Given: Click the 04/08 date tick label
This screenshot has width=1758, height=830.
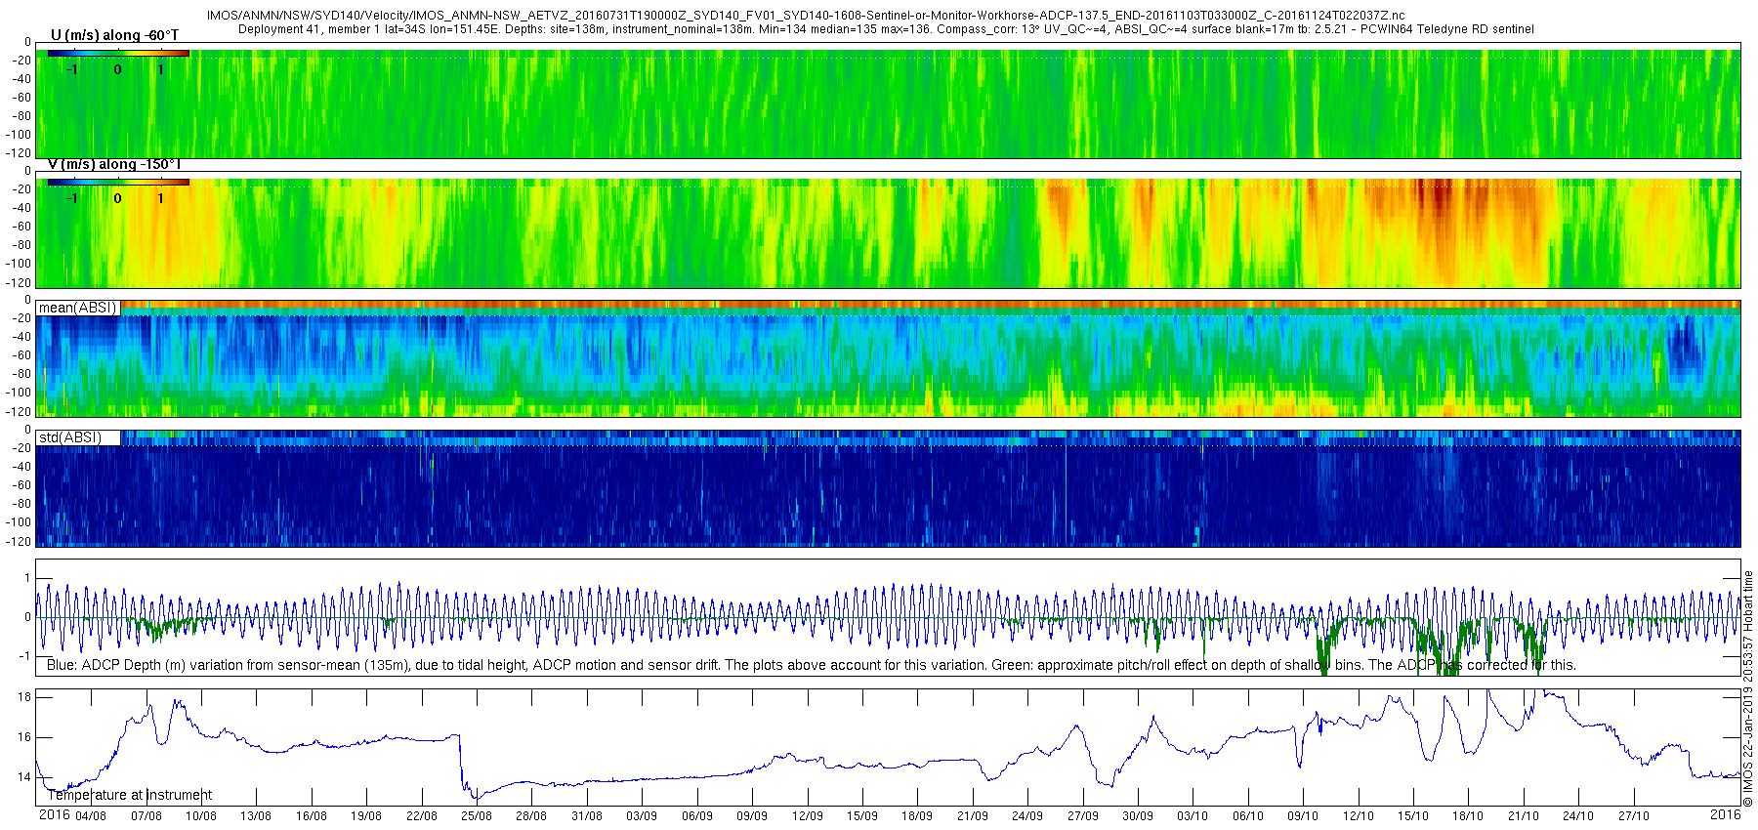Looking at the screenshot, I should coord(91,815).
